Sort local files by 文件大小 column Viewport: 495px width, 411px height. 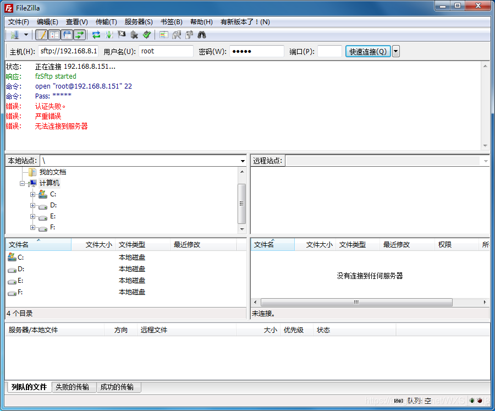(x=94, y=244)
